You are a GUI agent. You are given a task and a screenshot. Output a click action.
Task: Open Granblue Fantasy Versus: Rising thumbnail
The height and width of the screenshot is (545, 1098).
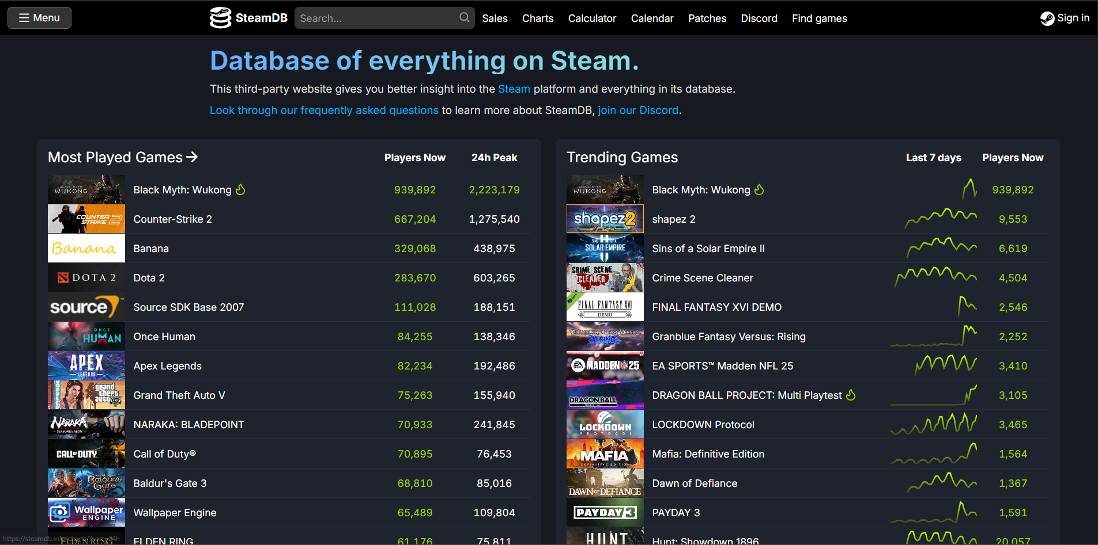coord(605,336)
